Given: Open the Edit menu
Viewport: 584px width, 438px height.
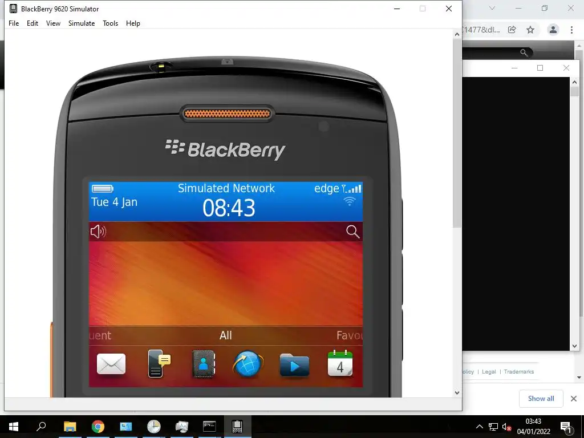Looking at the screenshot, I should tap(33, 23).
